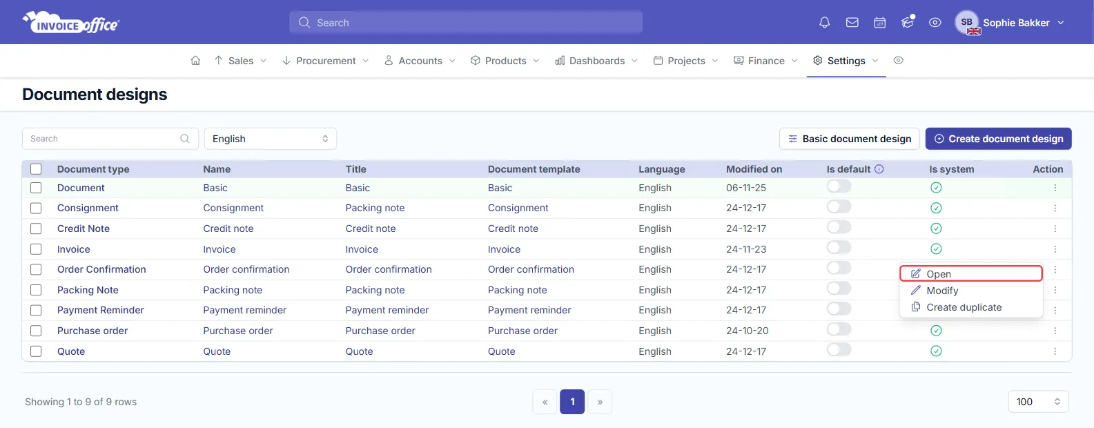1094x428 pixels.
Task: Open action menu for Invoice row
Action: (1055, 249)
